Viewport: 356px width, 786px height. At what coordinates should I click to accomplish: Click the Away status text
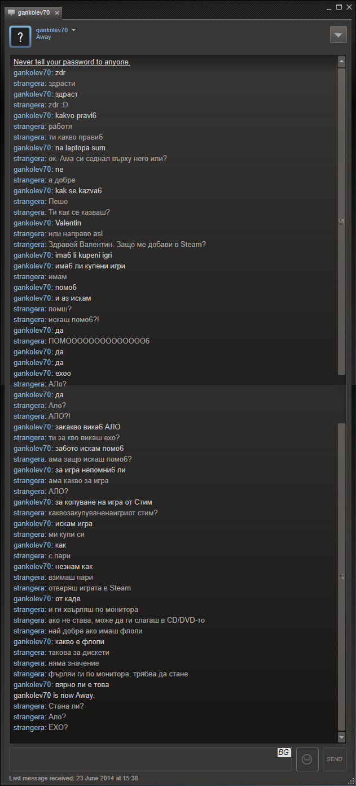(x=43, y=37)
